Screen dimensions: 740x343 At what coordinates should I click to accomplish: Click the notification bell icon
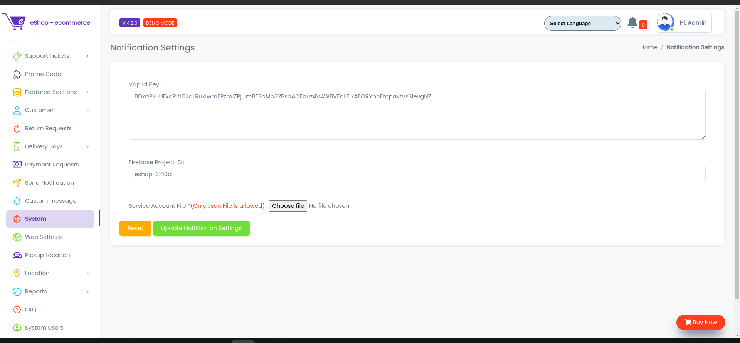coord(632,23)
